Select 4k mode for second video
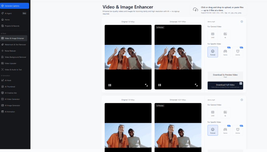Screen dimensions: 267x152 225,113
